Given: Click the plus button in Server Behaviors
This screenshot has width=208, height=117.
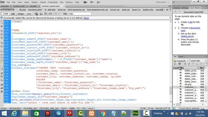Looking at the screenshot, I should tap(175, 12).
